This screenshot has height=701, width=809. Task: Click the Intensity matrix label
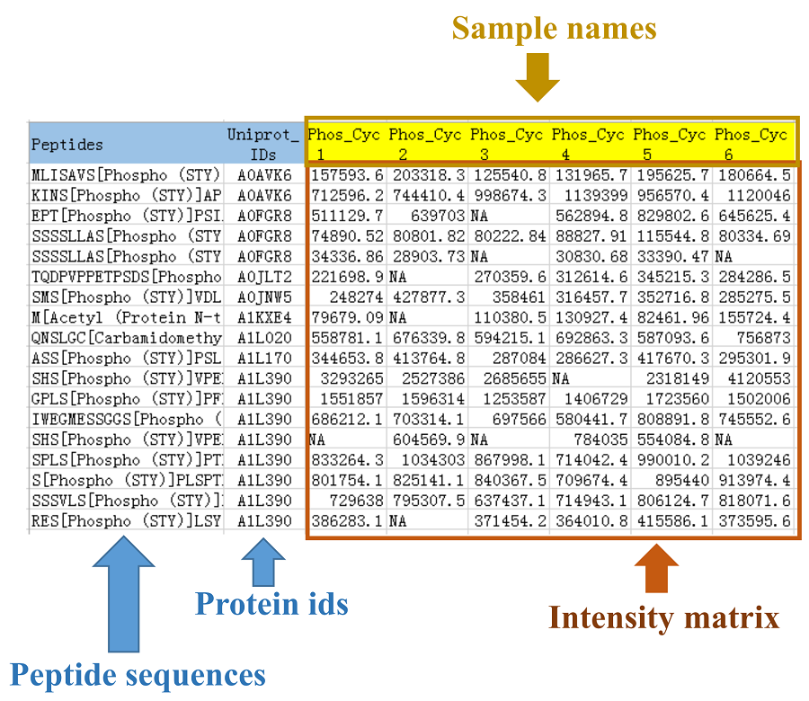663,618
